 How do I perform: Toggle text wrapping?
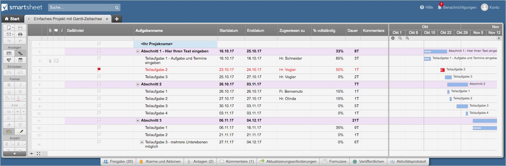(x=20, y=118)
